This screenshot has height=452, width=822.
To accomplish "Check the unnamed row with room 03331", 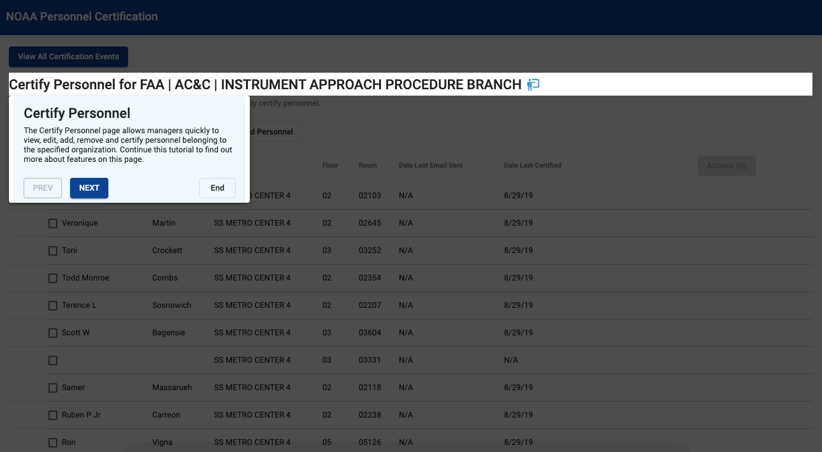I will (x=53, y=361).
